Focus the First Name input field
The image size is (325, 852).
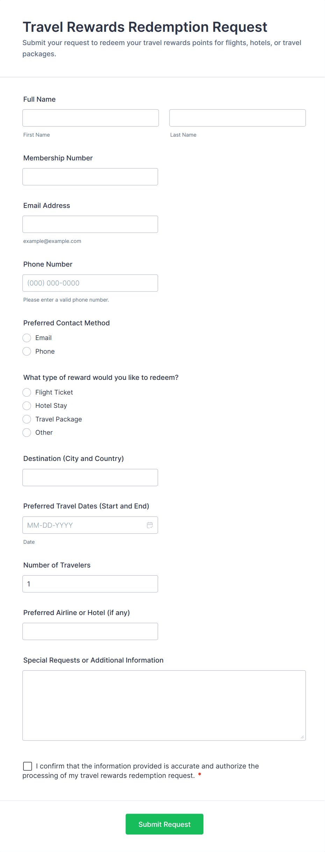tap(91, 118)
